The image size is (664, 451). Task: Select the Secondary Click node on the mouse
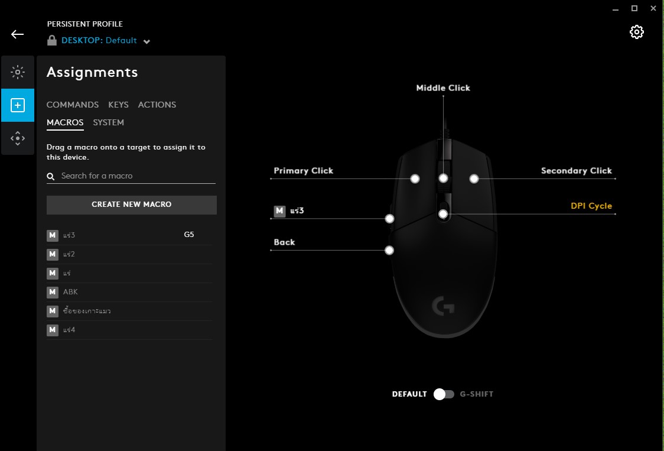(x=474, y=179)
